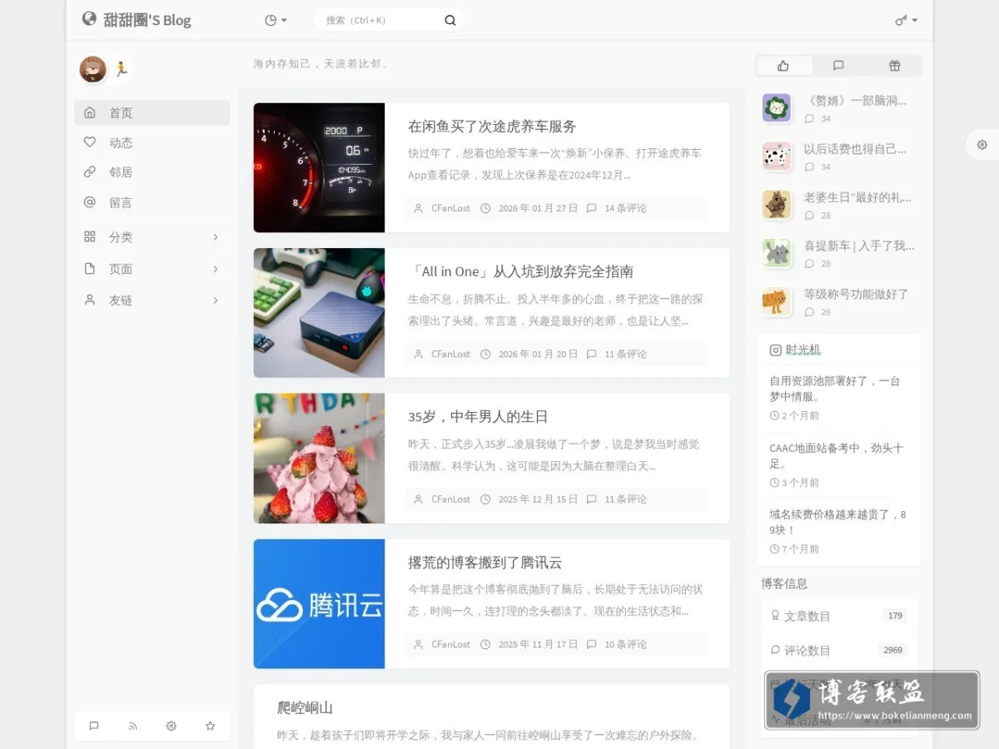Click 14 条评论 on first post
The height and width of the screenshot is (749, 999).
click(625, 208)
